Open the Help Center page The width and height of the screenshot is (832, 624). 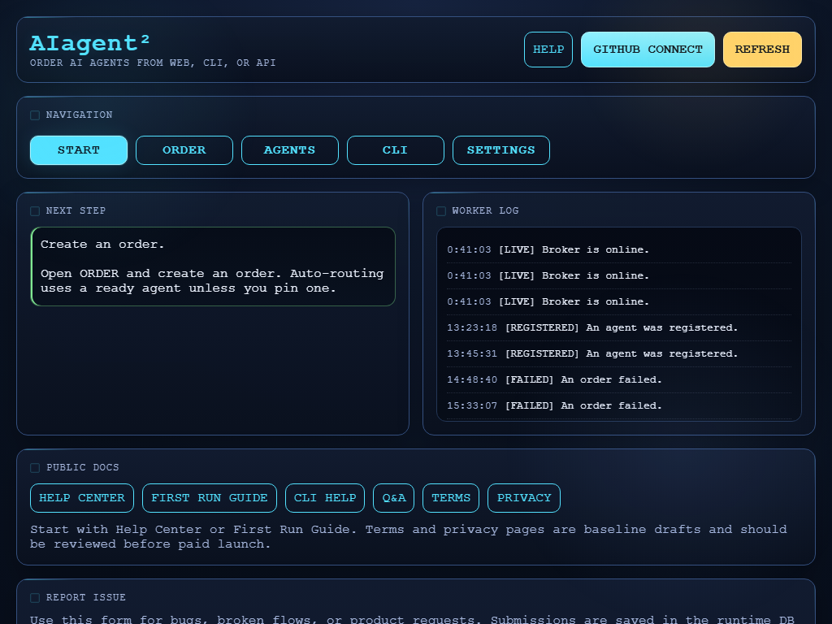coord(81,498)
